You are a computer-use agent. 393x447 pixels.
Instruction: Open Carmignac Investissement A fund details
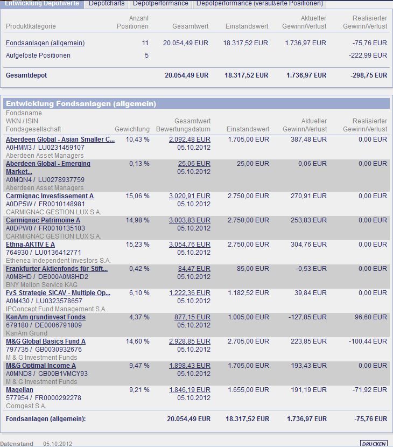[x=50, y=196]
